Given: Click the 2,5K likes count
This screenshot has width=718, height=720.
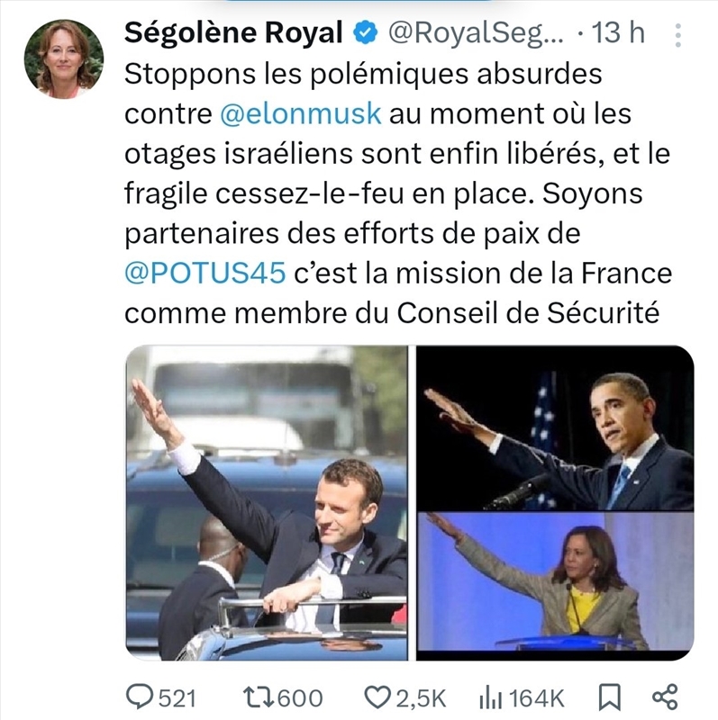Looking at the screenshot, I should pos(414,697).
